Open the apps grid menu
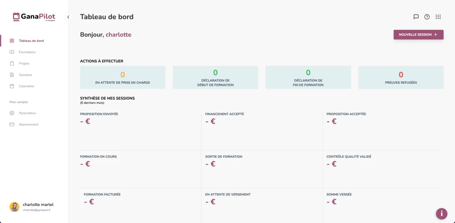The image size is (455, 223). click(438, 17)
